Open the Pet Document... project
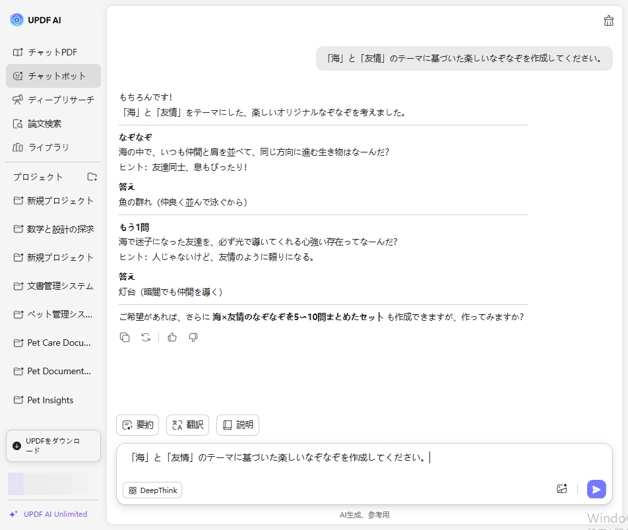Viewport: 628px width, 530px height. [x=53, y=372]
